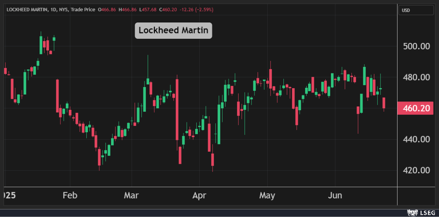Click the Mar label on time axis
The image size is (439, 217).
131,195
